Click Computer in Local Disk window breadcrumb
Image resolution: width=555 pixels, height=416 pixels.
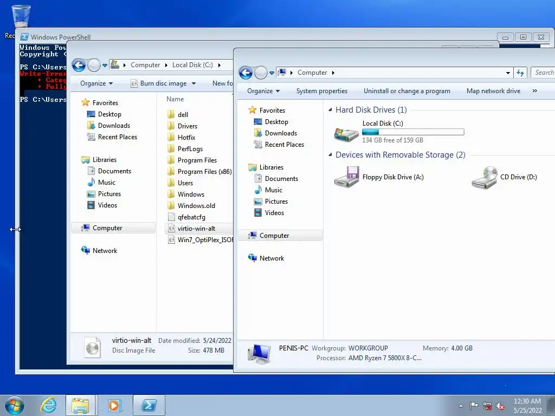click(145, 65)
